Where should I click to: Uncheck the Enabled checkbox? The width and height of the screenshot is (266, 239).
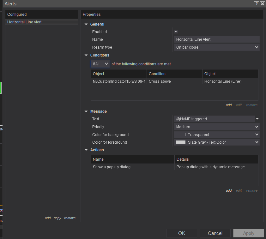pos(176,32)
